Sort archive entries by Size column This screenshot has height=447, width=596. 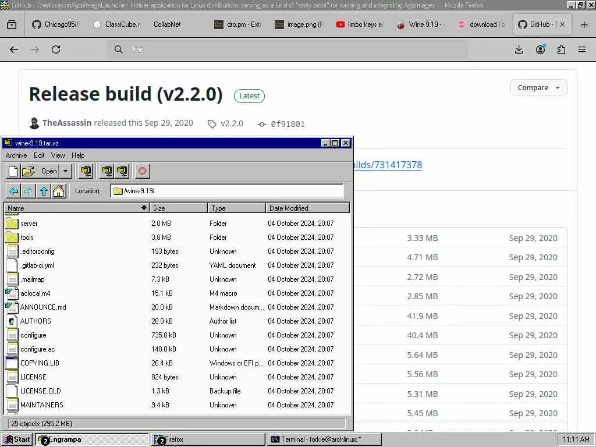coord(178,208)
